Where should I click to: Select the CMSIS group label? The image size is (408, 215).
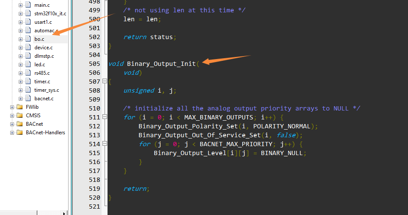point(33,115)
